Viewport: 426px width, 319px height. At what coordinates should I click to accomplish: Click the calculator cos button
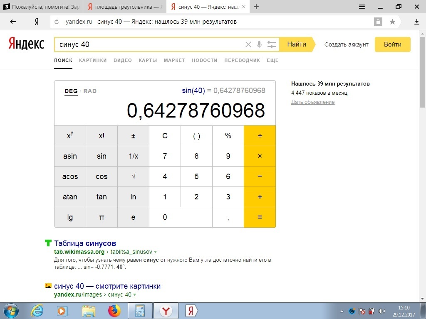(x=102, y=177)
